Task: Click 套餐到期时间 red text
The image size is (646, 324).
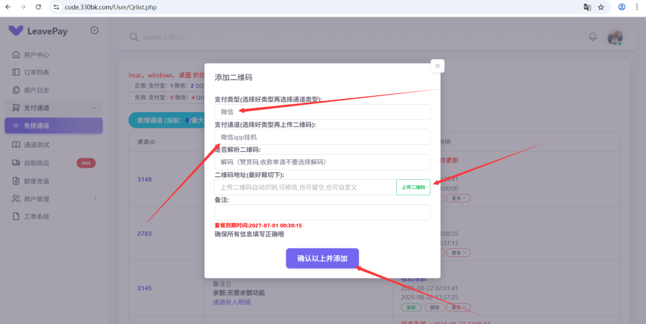Action: click(x=258, y=226)
